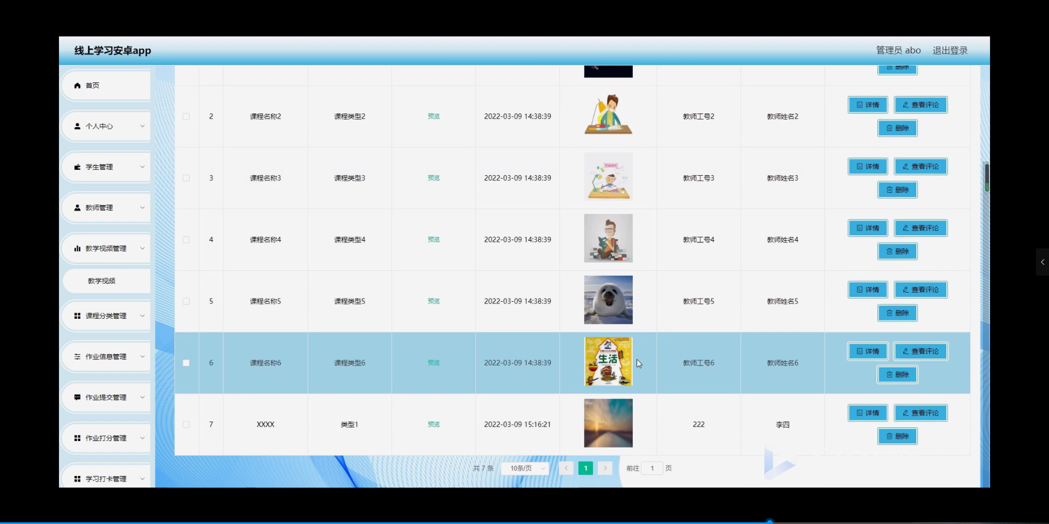Click the chart icon beside 教学视频管理

(x=77, y=248)
